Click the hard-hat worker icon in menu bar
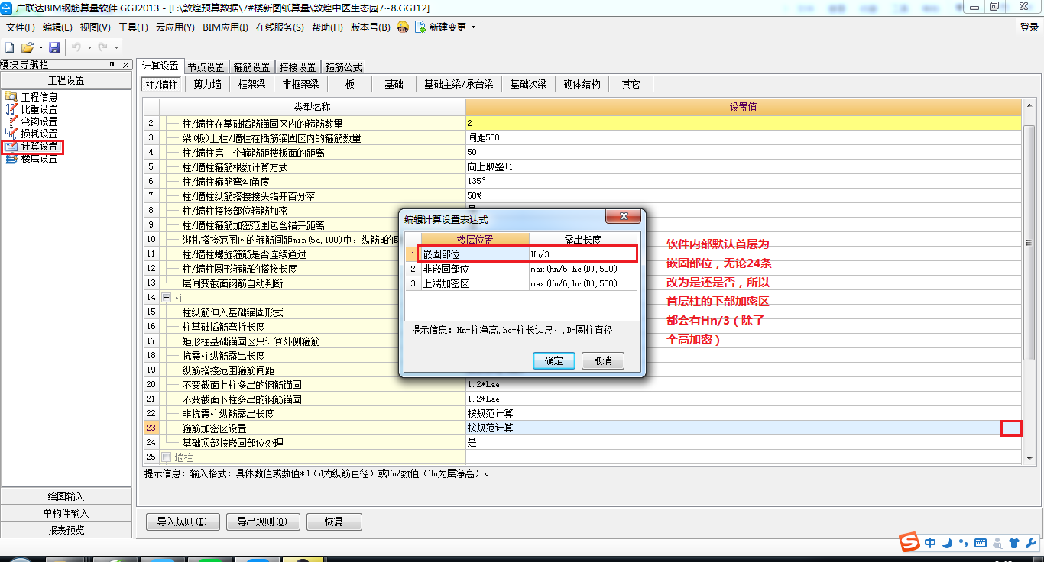Screen dimensions: 1044x562 pos(403,27)
